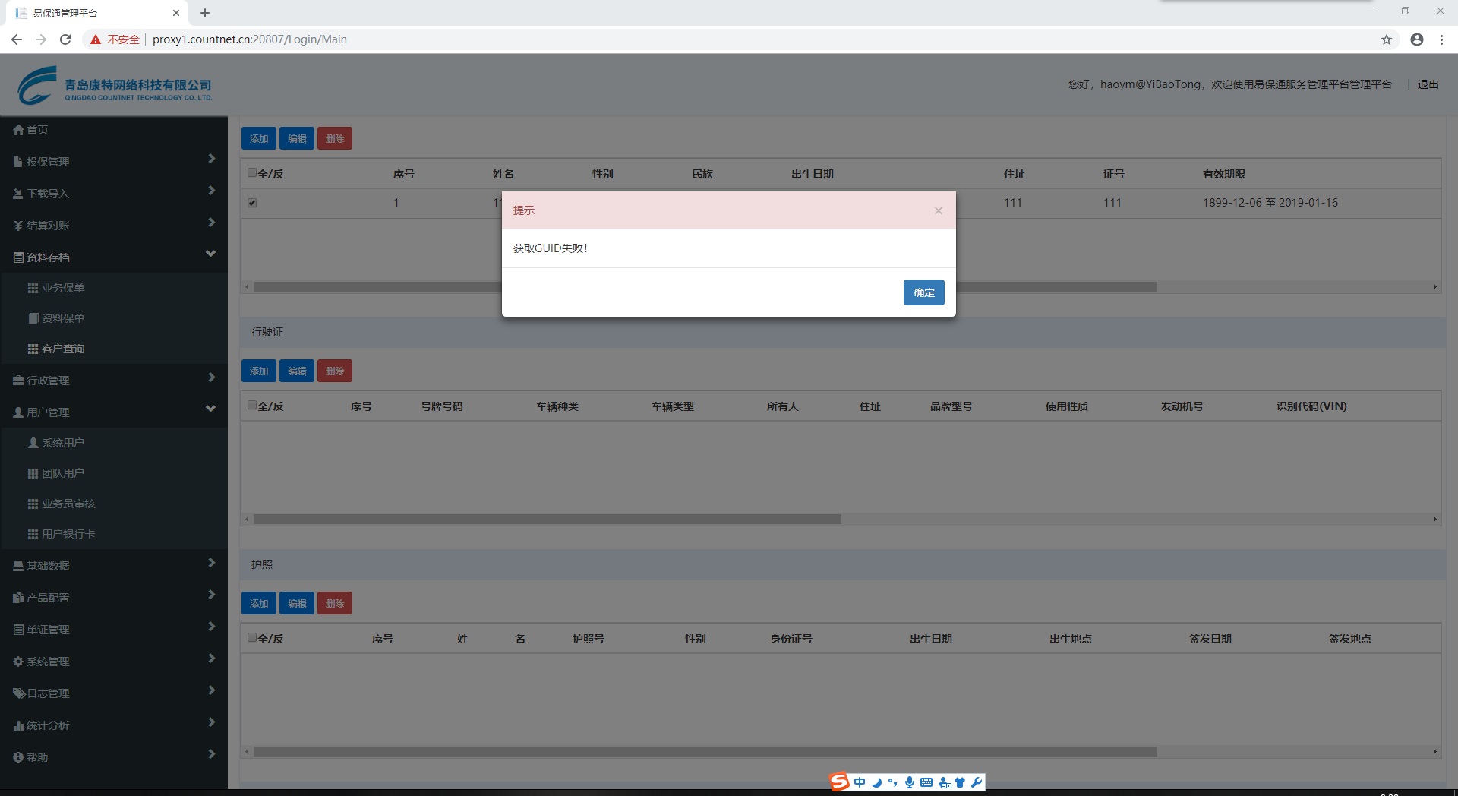Click the grid icon next to 用户银行卡
Viewport: 1458px width, 796px height.
(x=33, y=534)
